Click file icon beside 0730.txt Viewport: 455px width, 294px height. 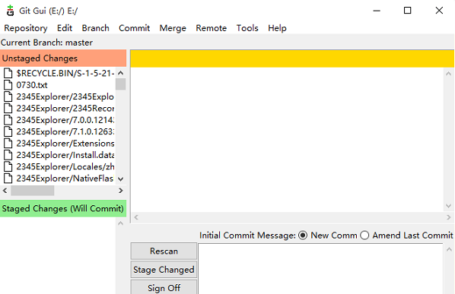8,85
